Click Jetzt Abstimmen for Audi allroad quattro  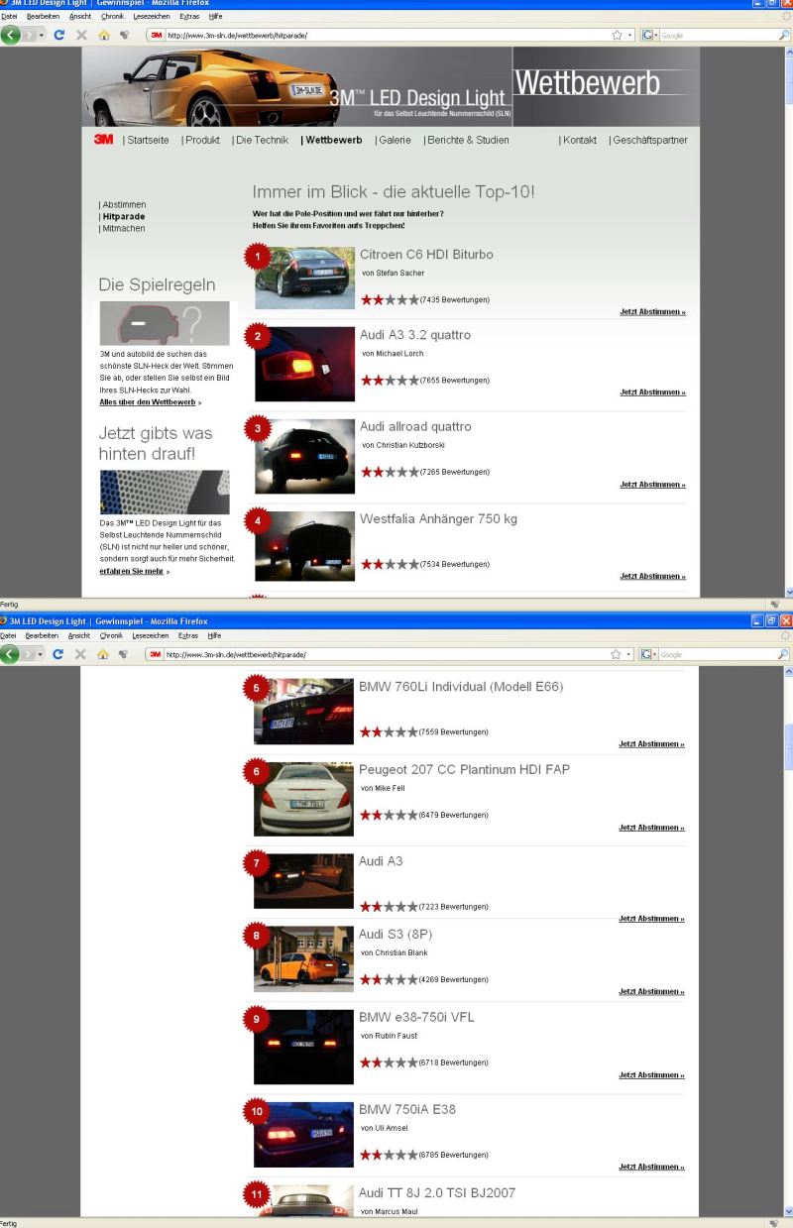(x=652, y=484)
